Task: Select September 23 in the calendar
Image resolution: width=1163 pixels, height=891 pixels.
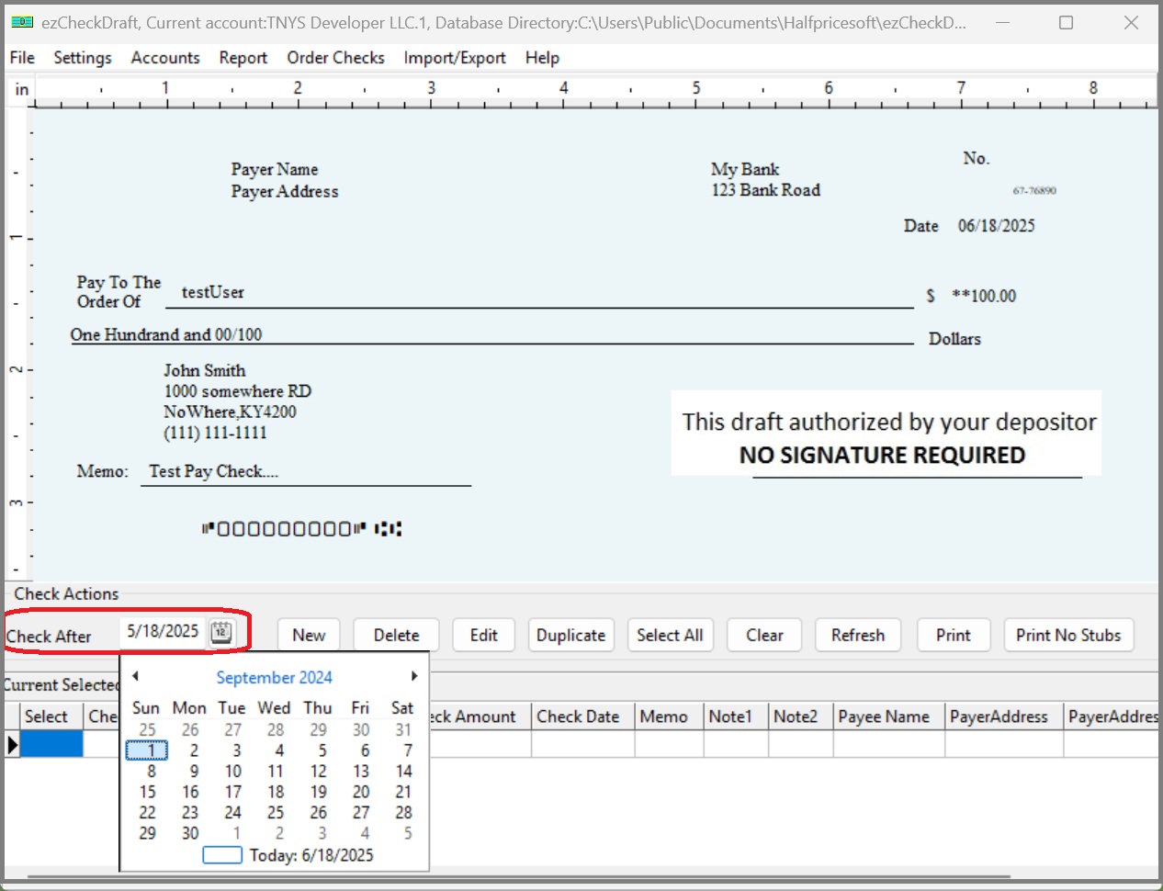Action: click(190, 813)
